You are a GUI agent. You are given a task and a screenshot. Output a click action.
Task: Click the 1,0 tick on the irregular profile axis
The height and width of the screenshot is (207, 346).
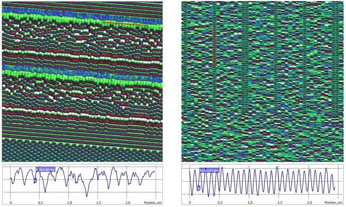click(69, 203)
